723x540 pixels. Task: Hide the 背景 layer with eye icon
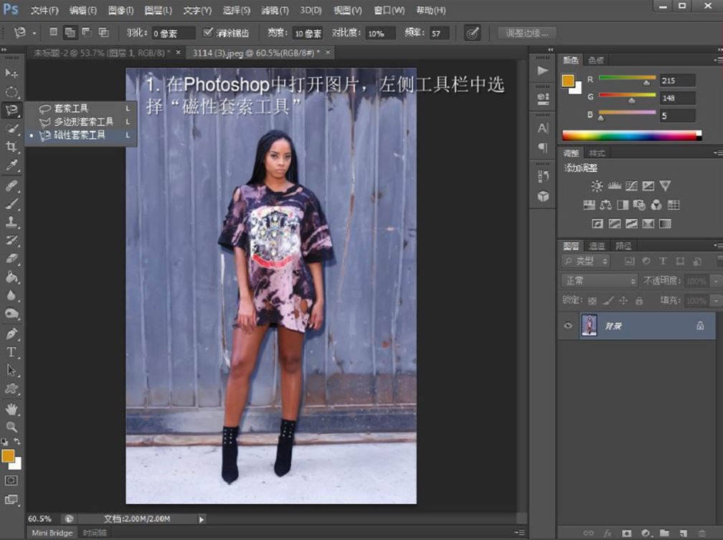568,326
